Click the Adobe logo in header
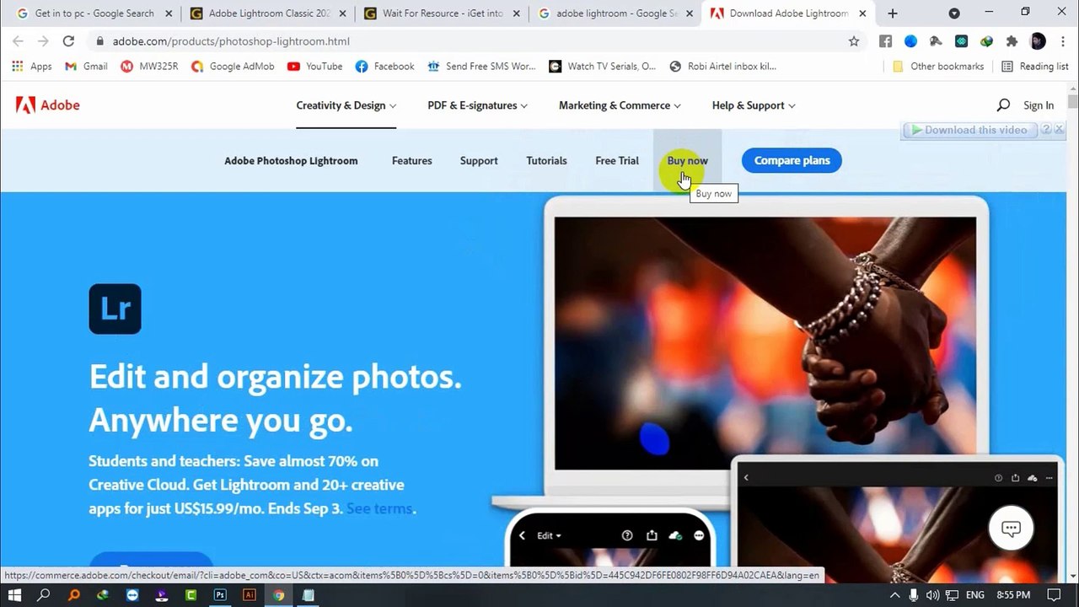The image size is (1079, 607). 47,105
